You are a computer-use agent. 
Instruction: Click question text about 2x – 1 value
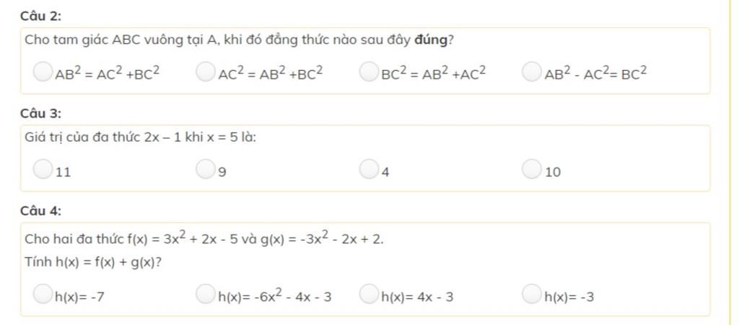pos(141,138)
